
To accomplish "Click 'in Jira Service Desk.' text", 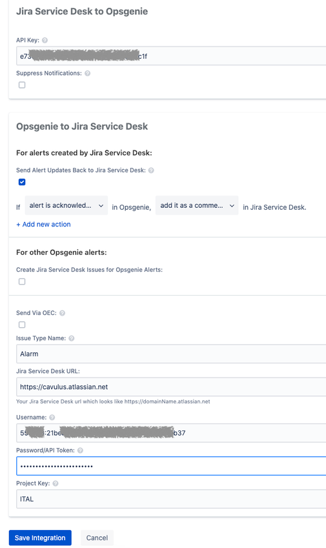I will [x=274, y=208].
